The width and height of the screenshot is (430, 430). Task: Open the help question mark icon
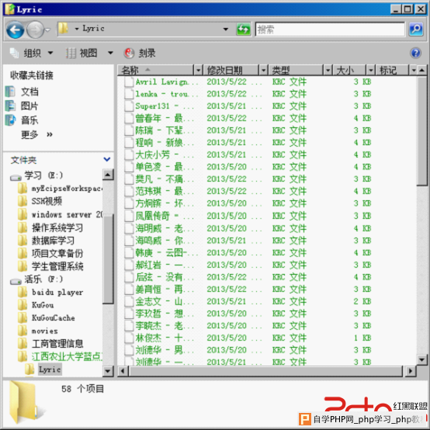[415, 52]
